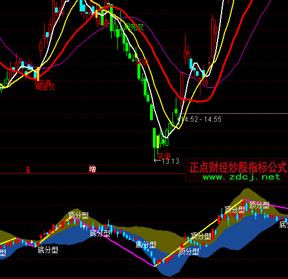Click the 买进 label at red line peak
The image size is (288, 279).
click(102, 23)
